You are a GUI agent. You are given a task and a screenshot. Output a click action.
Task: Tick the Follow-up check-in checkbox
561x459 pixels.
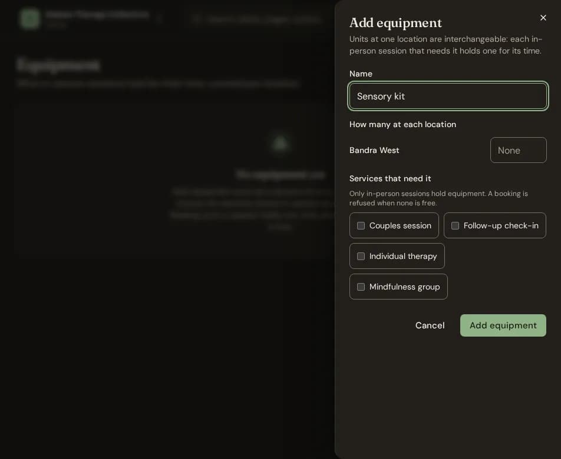point(455,226)
